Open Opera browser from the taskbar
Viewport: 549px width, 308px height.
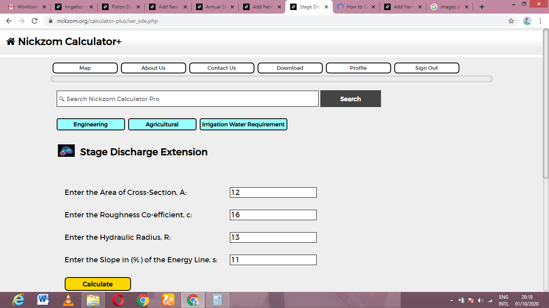[x=118, y=300]
